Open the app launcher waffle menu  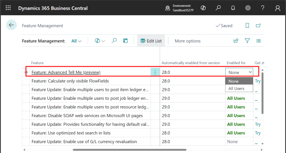8,8
